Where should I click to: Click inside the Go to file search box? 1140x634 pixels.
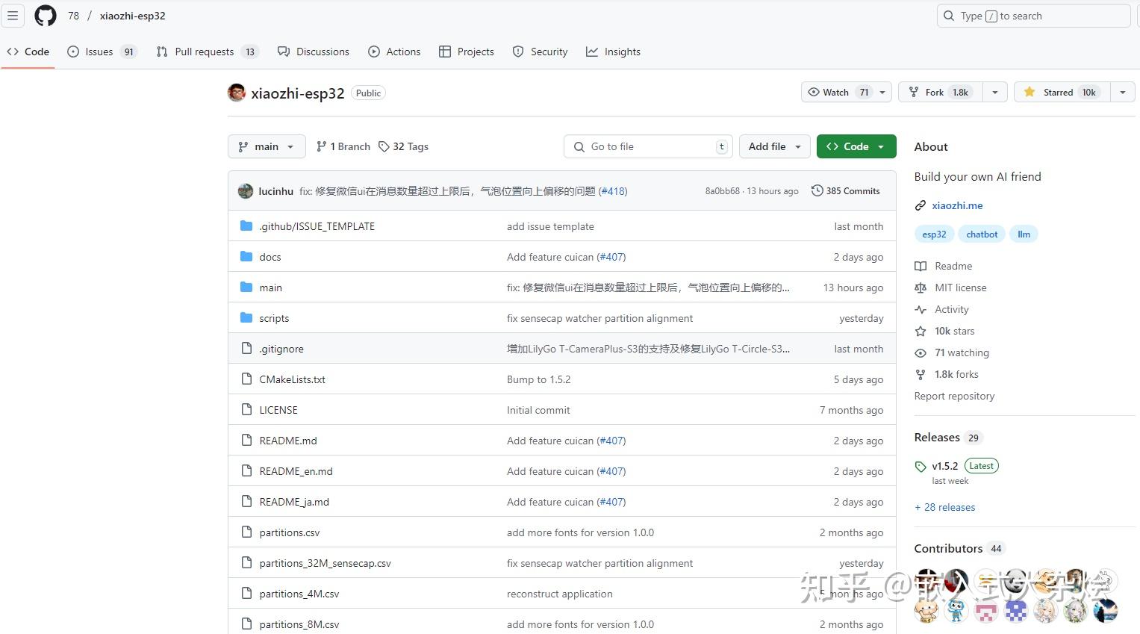(647, 146)
